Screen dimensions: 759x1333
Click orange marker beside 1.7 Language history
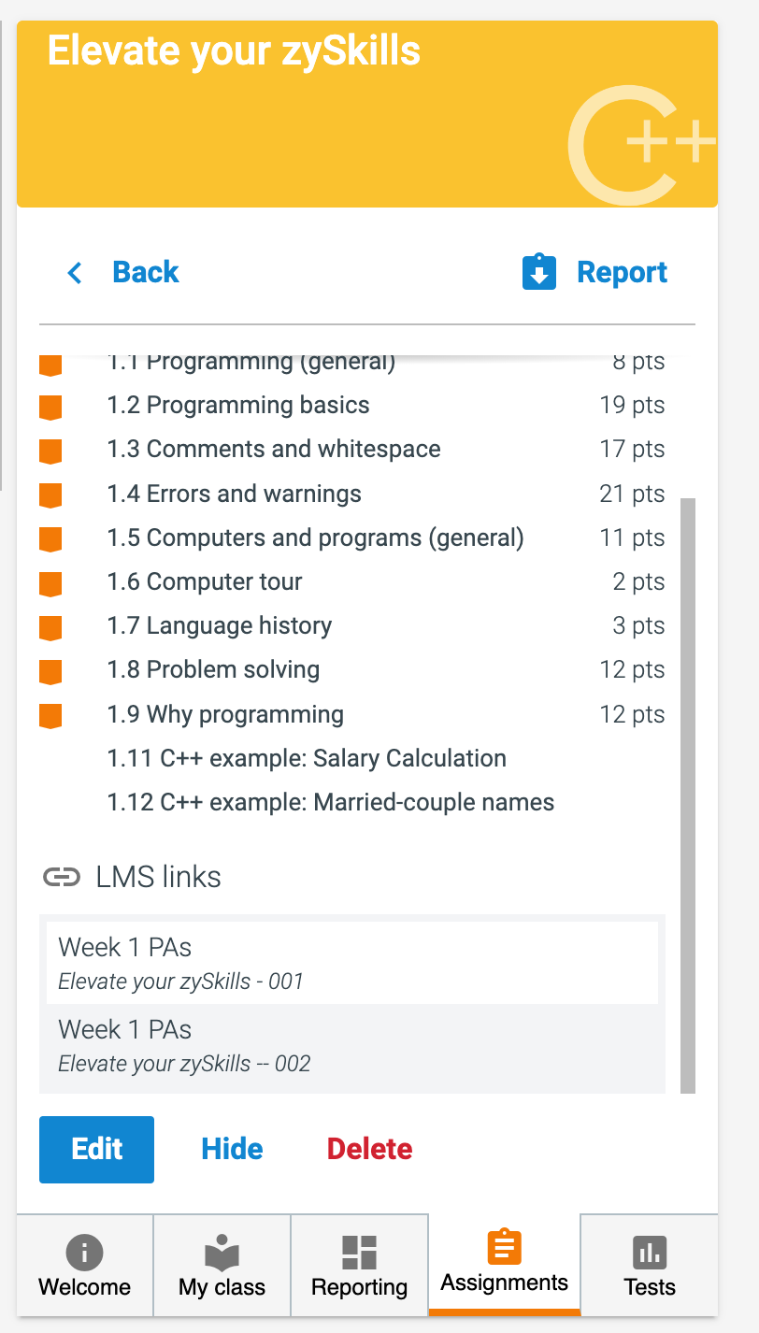pyautogui.click(x=50, y=628)
